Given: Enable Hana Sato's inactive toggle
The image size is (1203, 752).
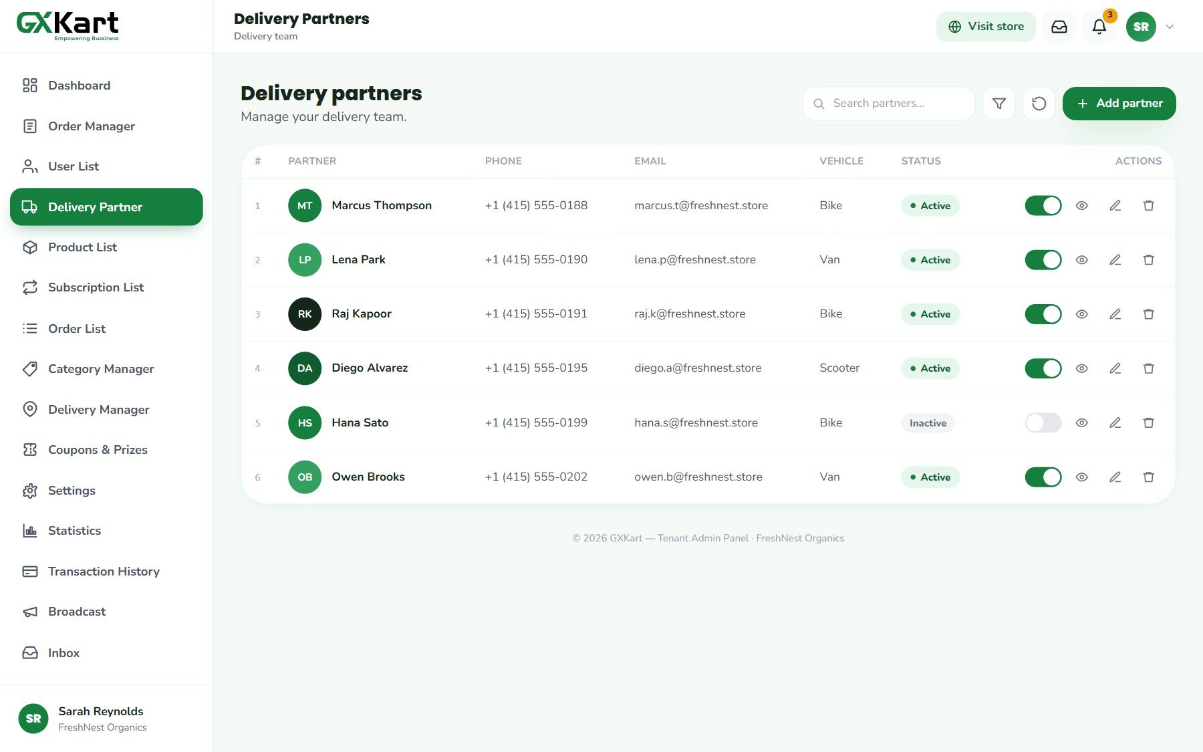Looking at the screenshot, I should point(1043,422).
